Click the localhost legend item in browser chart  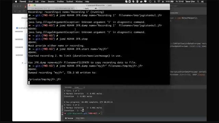coord(22,28)
